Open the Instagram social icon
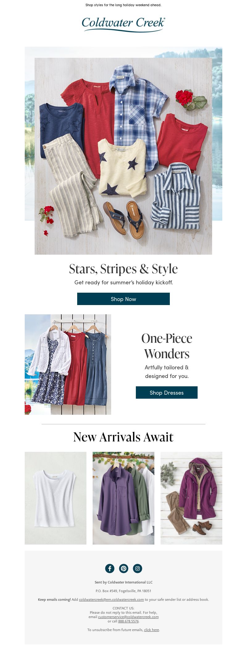 coord(137,568)
